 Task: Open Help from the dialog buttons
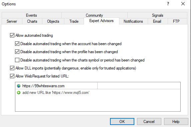(x=176, y=122)
